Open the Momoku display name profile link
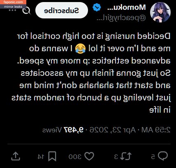 click(x=126, y=7)
